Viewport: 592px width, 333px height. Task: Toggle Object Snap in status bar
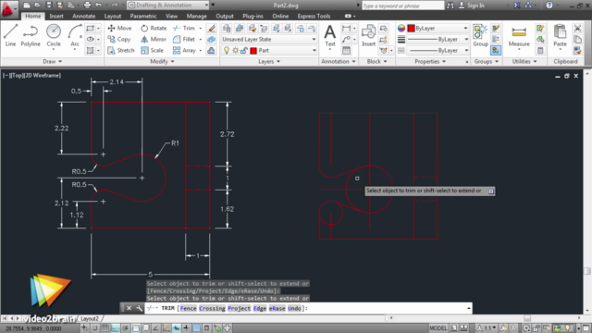[x=136, y=328]
